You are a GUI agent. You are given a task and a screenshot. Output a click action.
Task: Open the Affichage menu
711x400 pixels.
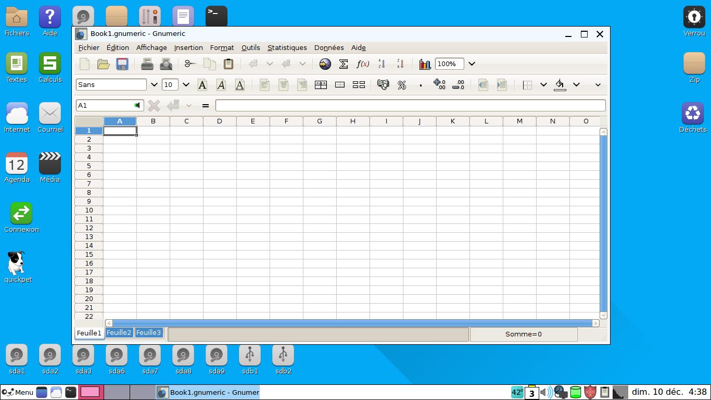tap(151, 47)
